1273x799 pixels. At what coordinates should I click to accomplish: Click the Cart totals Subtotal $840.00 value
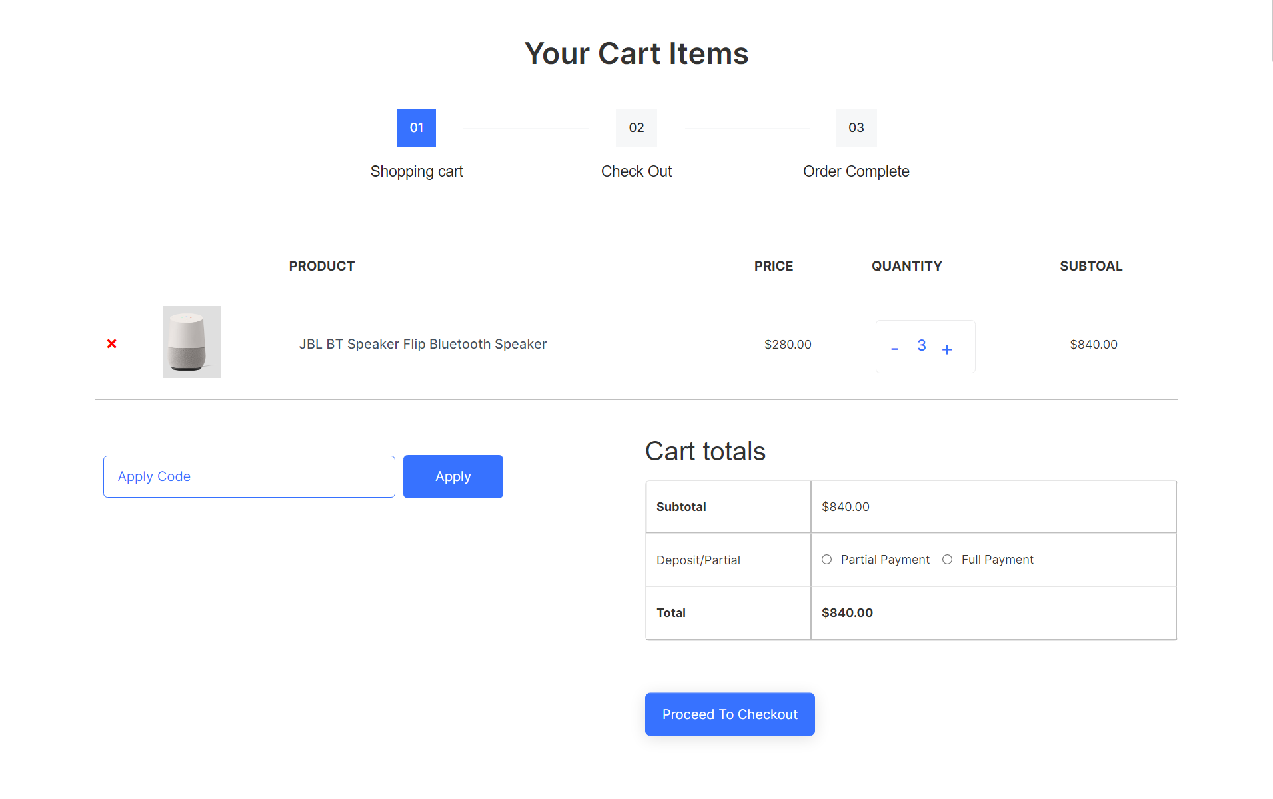(846, 507)
